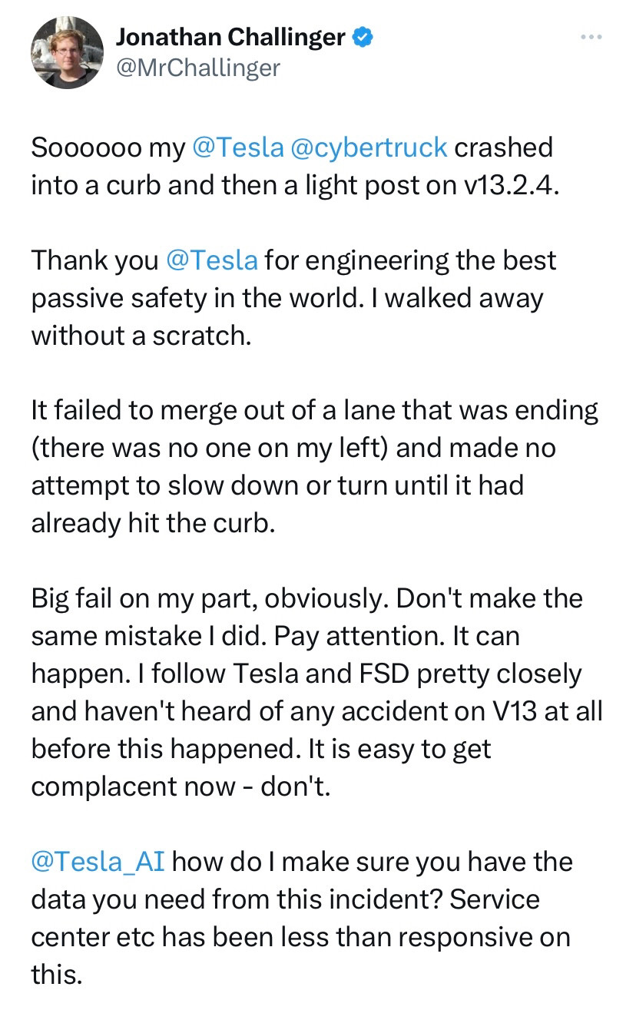Open the @Tesla_AI mention link
This screenshot has width=636, height=1010.
pos(98,863)
